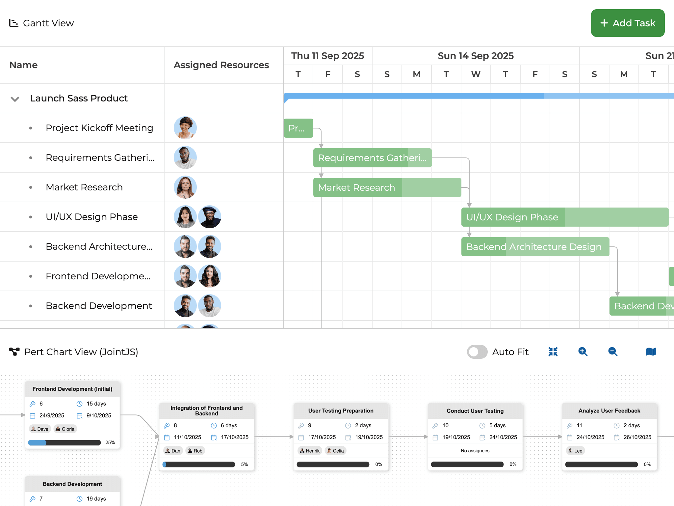
Task: Click the zoom out icon in Pert Chart toolbar
Action: pos(612,352)
